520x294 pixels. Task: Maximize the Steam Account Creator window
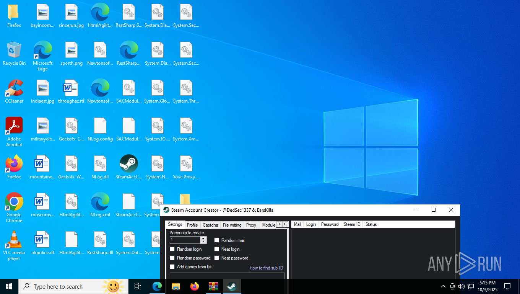(434, 210)
